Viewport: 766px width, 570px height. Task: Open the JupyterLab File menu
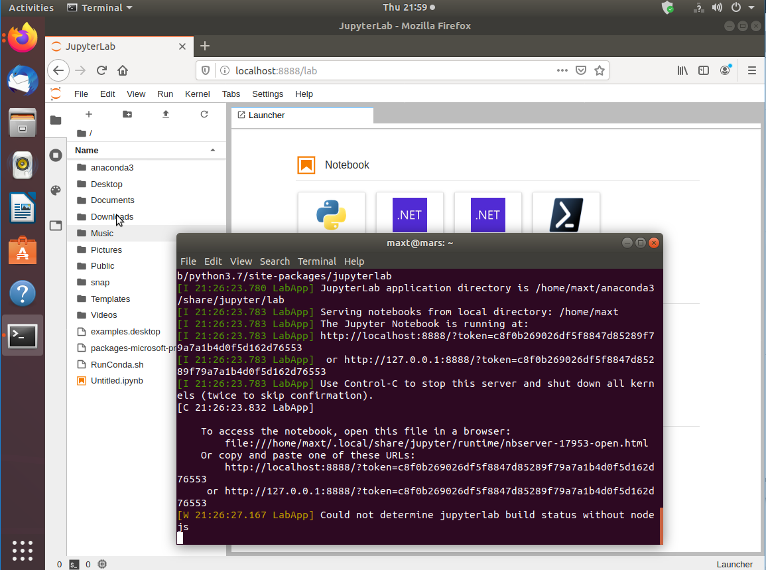click(81, 94)
